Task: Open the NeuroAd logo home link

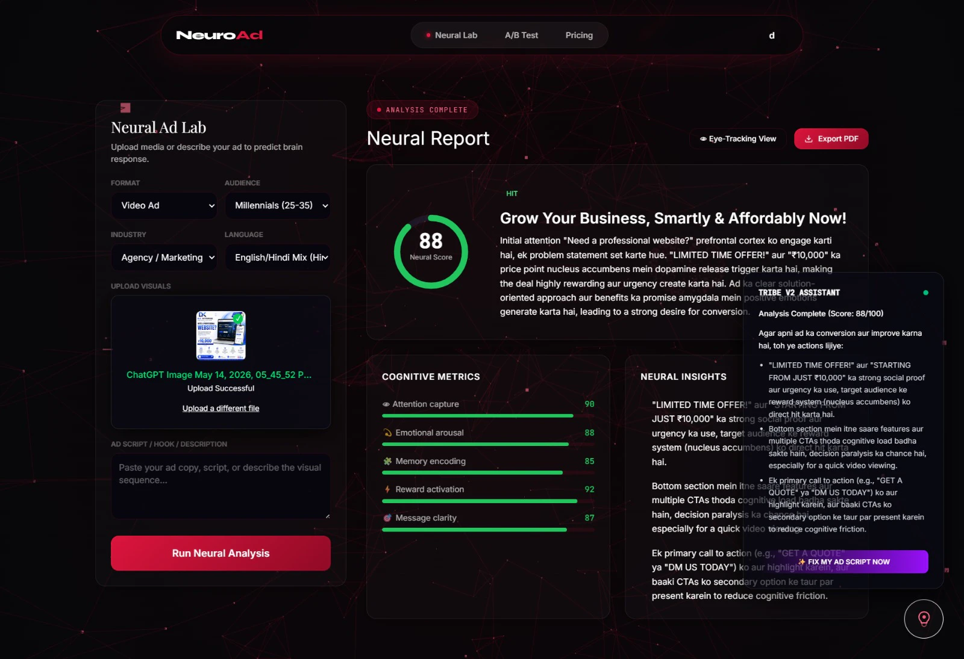Action: [x=219, y=35]
